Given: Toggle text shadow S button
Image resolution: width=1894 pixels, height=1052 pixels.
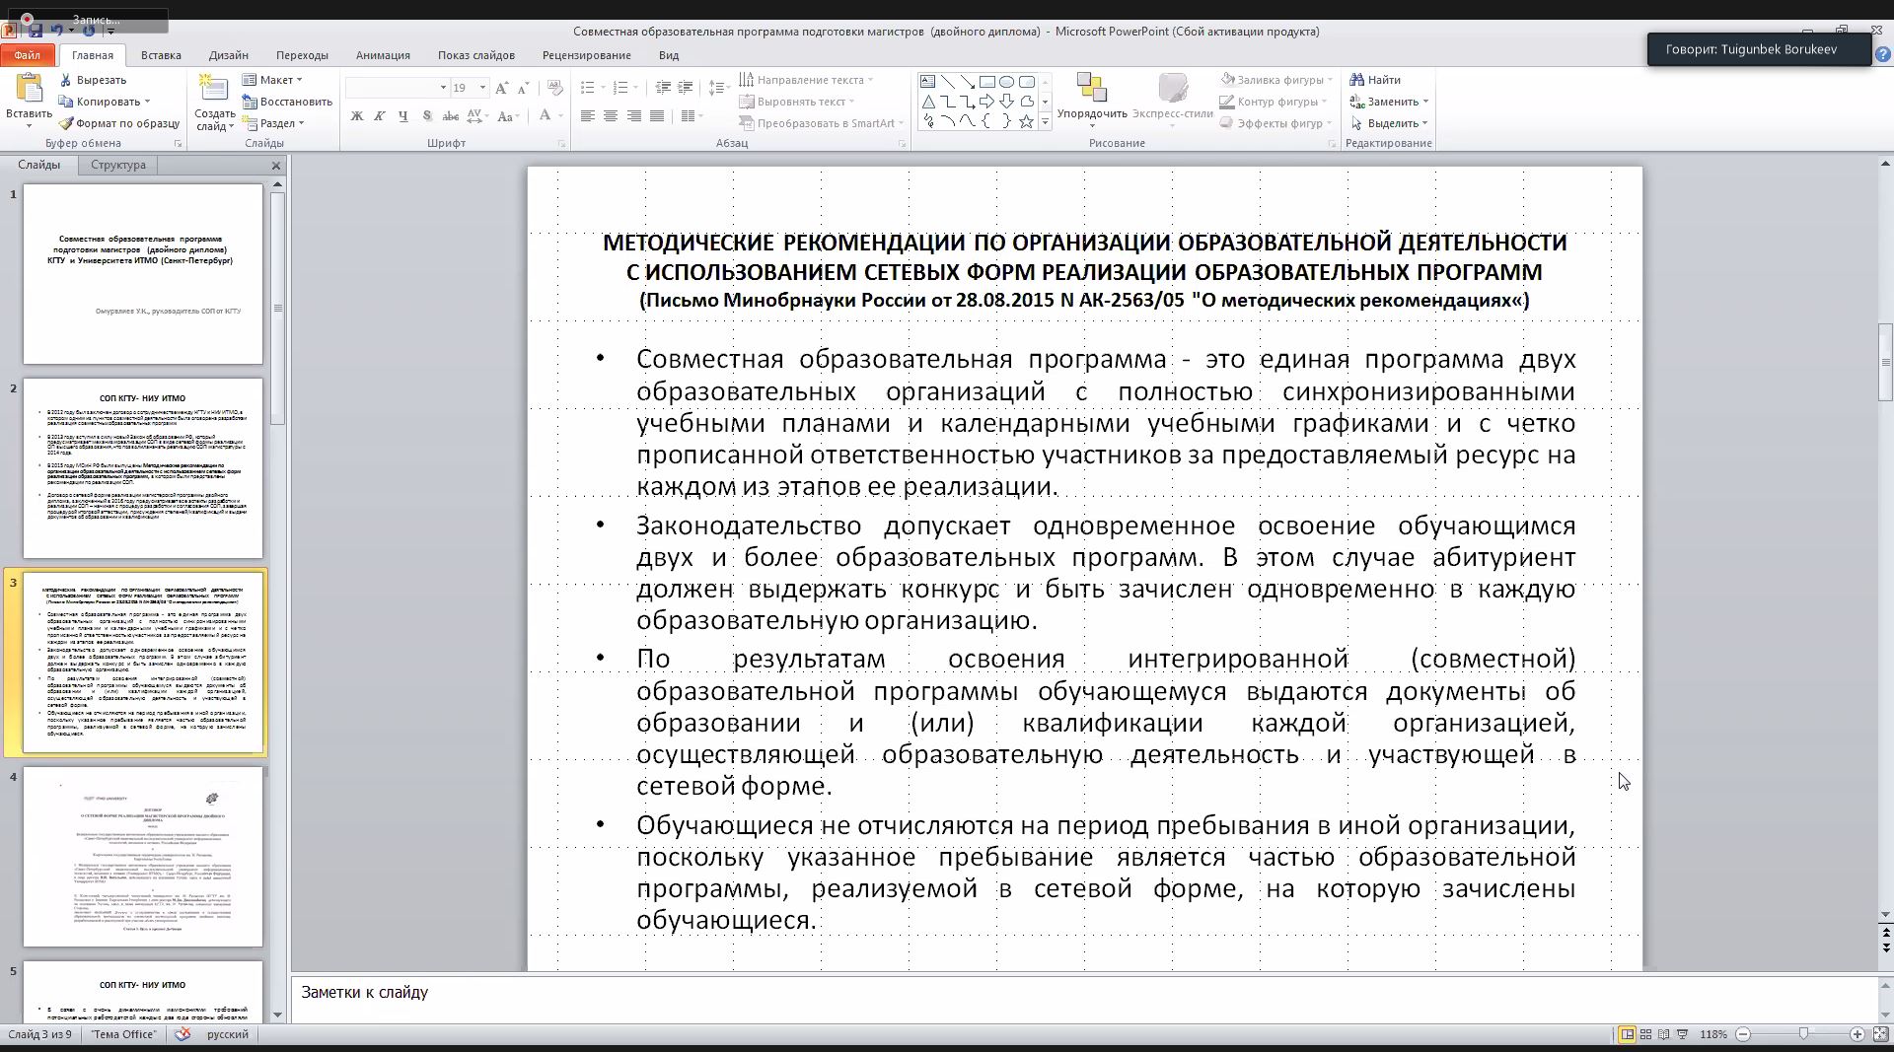Looking at the screenshot, I should tap(427, 116).
